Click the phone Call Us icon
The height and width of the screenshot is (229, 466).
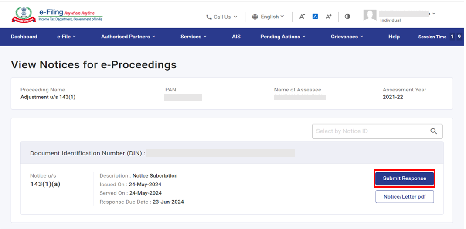tap(209, 17)
